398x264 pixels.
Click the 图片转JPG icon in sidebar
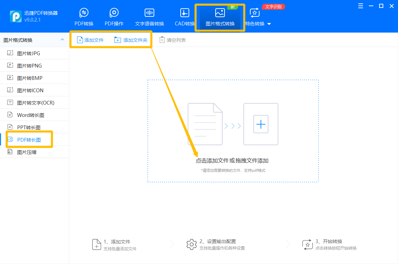[x=10, y=53]
